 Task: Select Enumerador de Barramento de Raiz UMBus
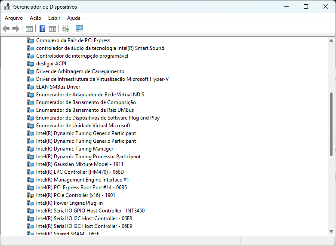click(85, 110)
